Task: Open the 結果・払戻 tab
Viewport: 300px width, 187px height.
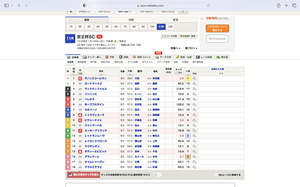Action: (184, 57)
